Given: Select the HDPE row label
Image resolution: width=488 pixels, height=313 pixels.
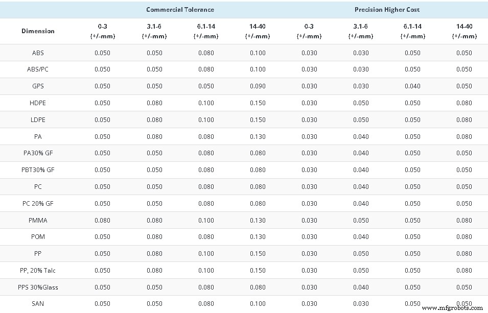Looking at the screenshot, I should 38,103.
